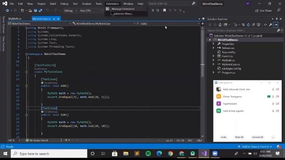Select App.config in Solution Explorer
This screenshot has height=160, width=285.
coord(228,52)
